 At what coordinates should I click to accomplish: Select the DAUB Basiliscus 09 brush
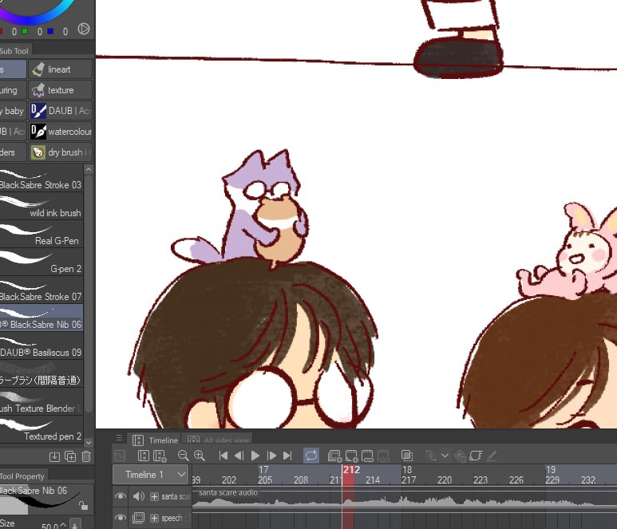coord(42,346)
